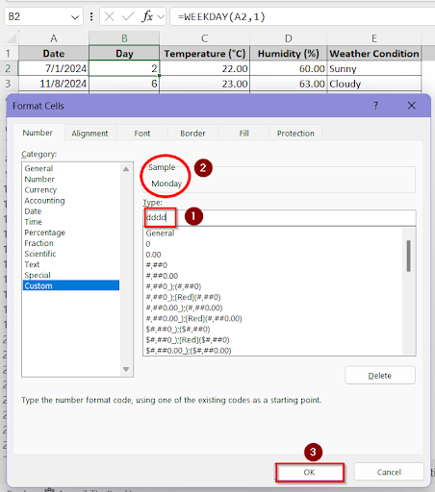Screen dimensions: 435x492
Task: Choose format 0.00 in the Type list
Action: pyautogui.click(x=153, y=255)
